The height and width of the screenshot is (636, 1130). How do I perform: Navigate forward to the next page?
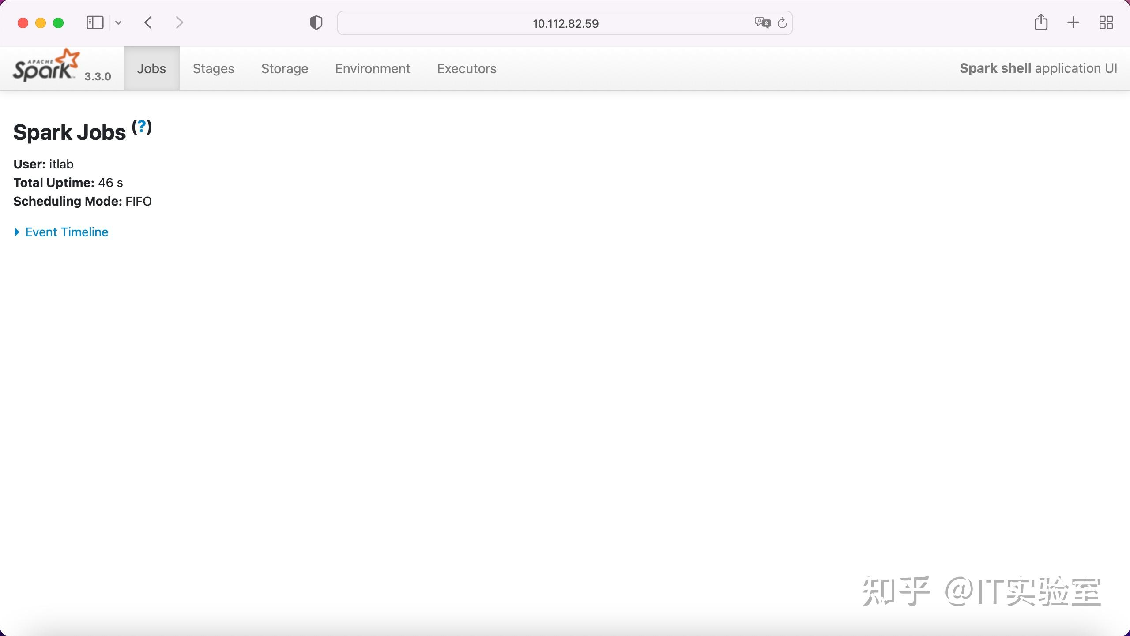[179, 22]
